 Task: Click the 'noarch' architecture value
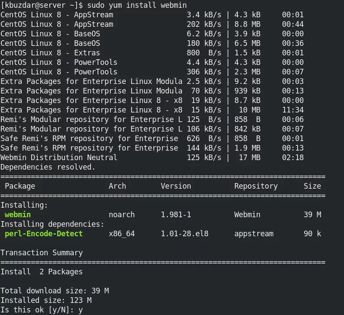coord(122,215)
